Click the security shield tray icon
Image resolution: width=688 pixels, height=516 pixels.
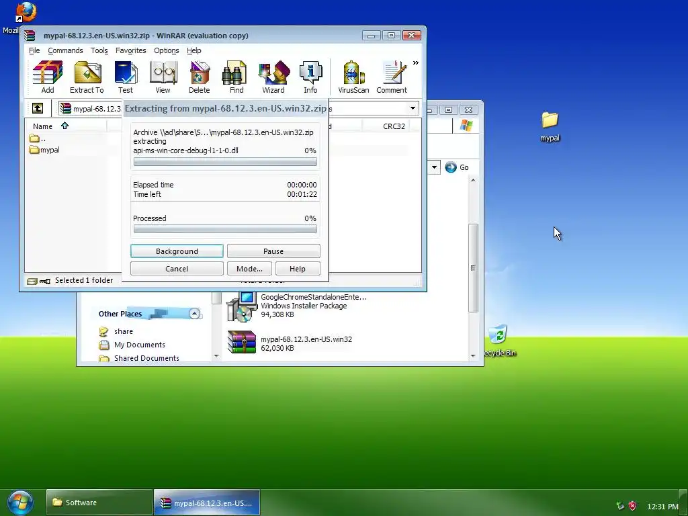click(x=632, y=506)
